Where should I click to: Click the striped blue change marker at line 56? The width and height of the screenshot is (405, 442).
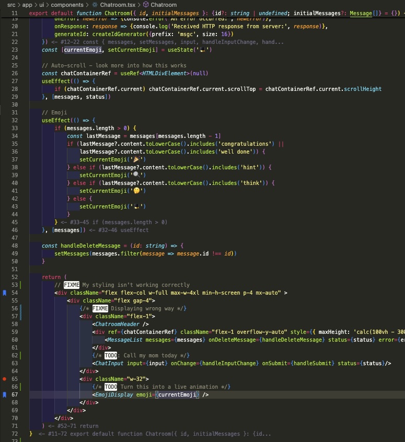tap(20, 308)
